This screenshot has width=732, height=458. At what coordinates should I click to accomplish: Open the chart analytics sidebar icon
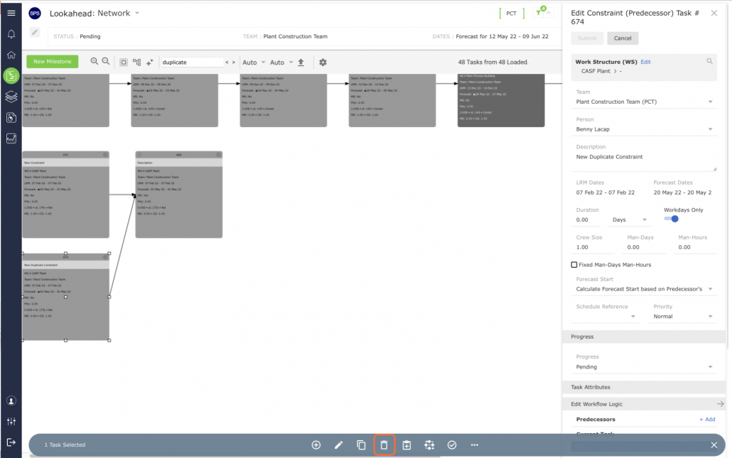click(11, 138)
